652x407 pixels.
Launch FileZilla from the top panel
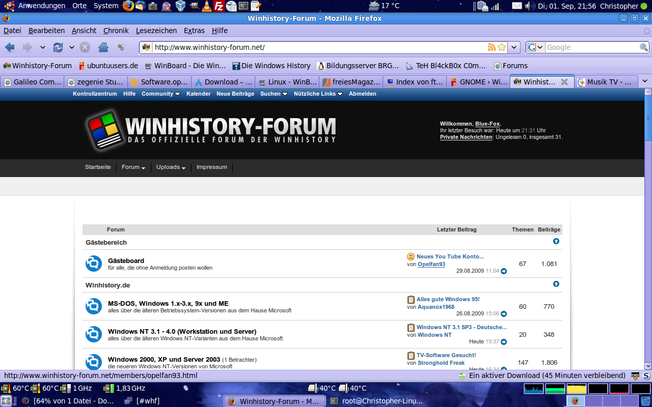[219, 6]
